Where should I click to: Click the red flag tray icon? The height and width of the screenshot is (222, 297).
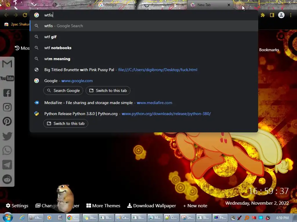[254, 218]
